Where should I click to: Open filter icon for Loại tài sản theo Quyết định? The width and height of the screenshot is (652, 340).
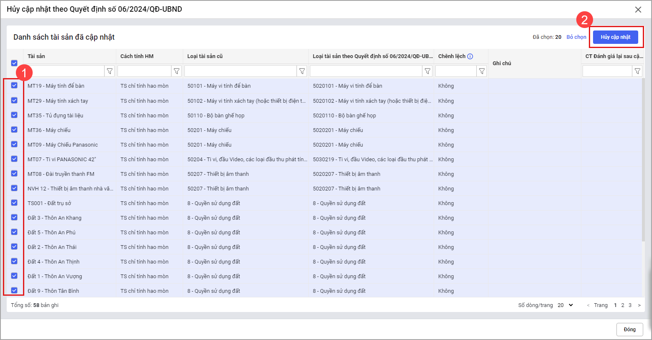click(427, 71)
